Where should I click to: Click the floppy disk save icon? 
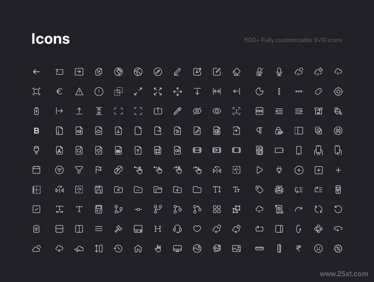point(99,190)
